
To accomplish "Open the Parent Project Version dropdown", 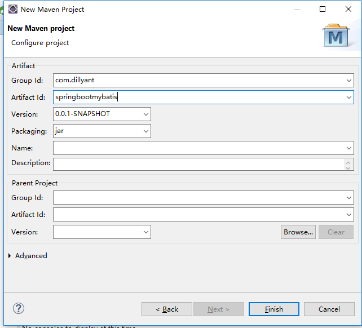I will 146,232.
